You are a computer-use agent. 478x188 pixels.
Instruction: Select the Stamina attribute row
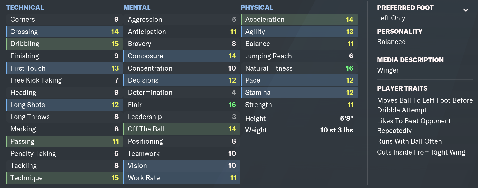pos(299,93)
